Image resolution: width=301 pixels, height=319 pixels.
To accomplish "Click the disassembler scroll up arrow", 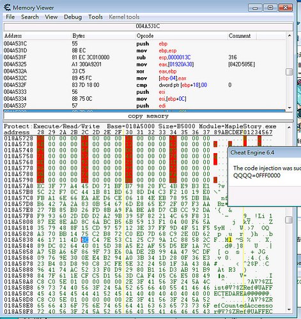I will (x=289, y=36).
